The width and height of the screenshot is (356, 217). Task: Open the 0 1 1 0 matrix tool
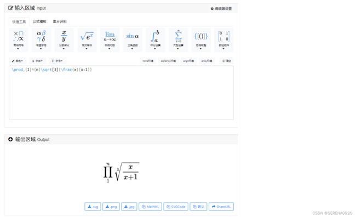tap(223, 40)
